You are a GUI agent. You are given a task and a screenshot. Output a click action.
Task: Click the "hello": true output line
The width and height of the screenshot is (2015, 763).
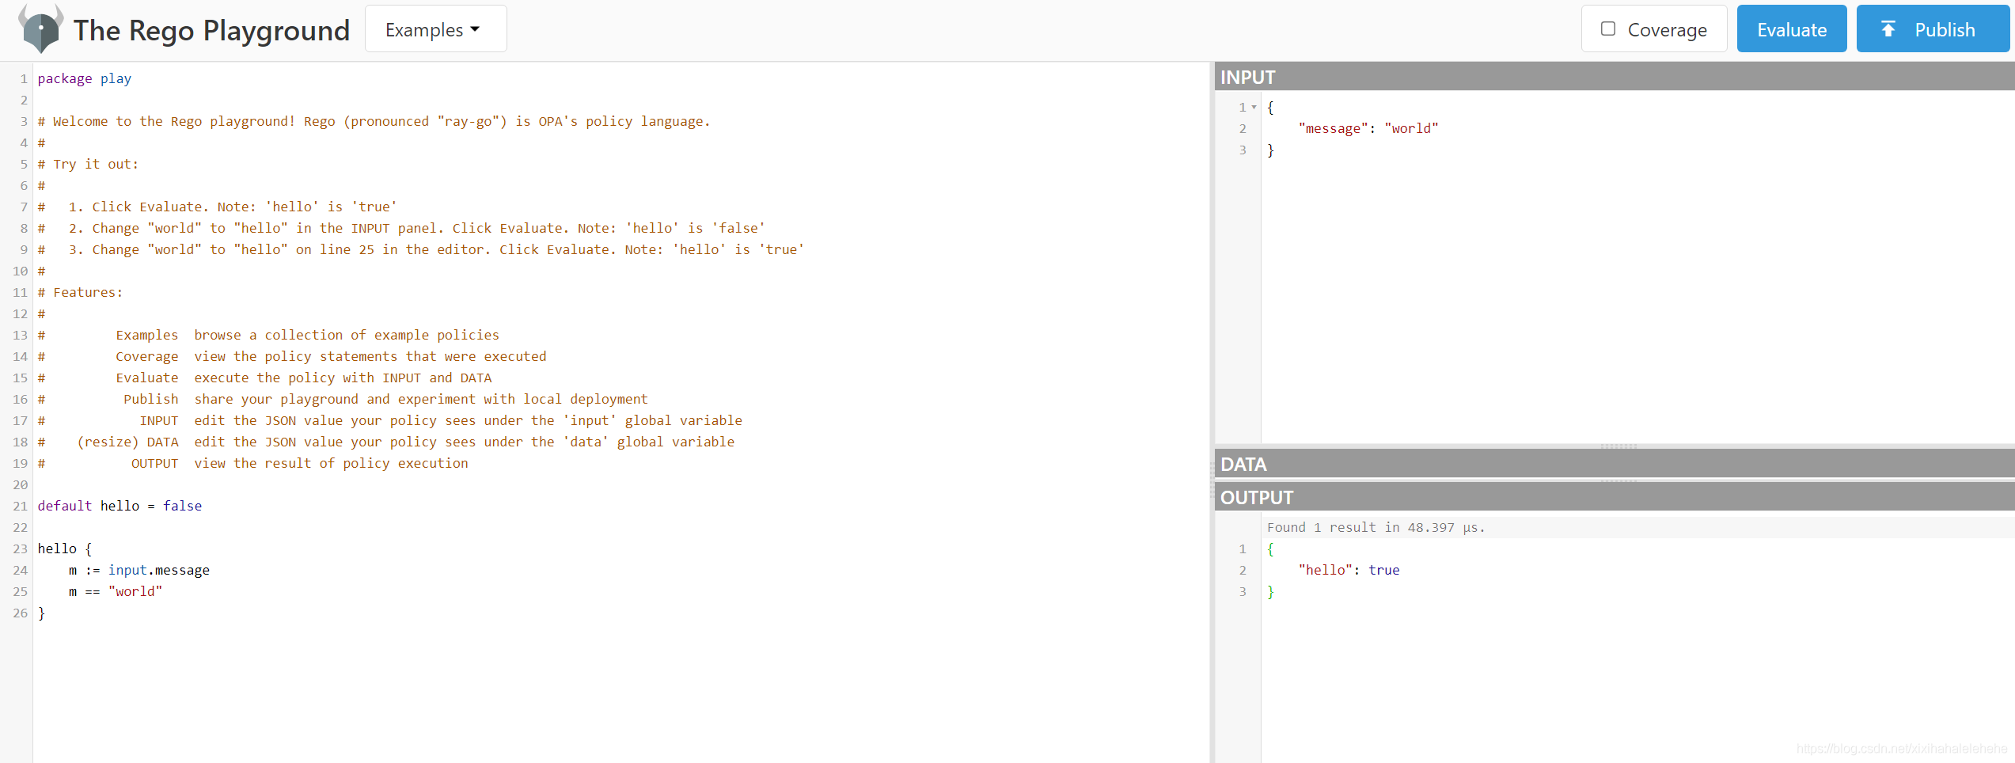tap(1349, 570)
